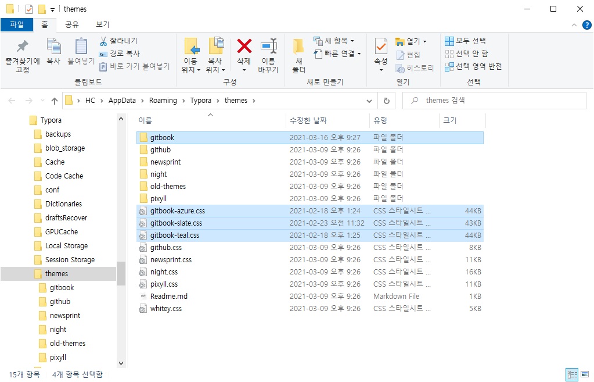The width and height of the screenshot is (594, 382).
Task: Click Typora in the address path
Action: tap(201, 101)
